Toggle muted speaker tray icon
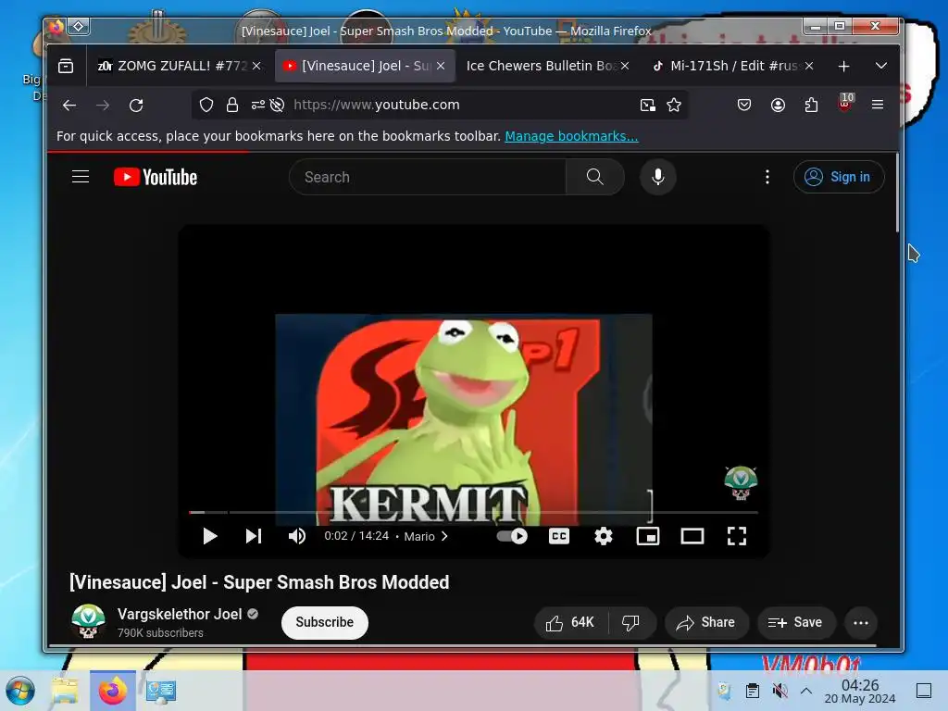The image size is (948, 711). pyautogui.click(x=780, y=691)
